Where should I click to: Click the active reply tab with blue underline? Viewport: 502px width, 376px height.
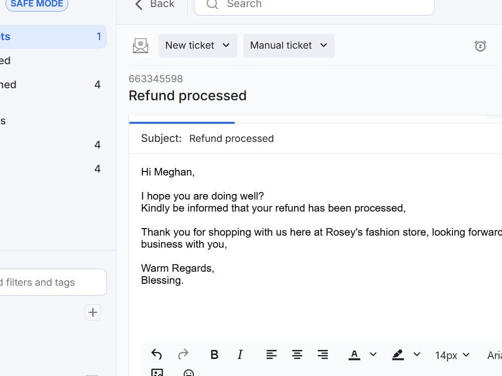[182, 119]
